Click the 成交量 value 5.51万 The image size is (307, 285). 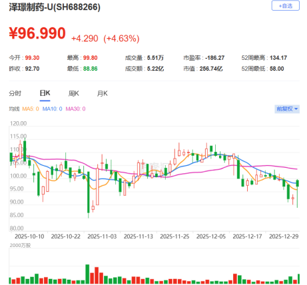click(x=155, y=58)
